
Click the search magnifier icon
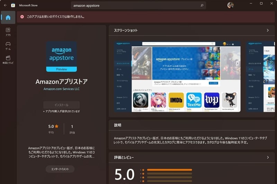pyautogui.click(x=202, y=6)
